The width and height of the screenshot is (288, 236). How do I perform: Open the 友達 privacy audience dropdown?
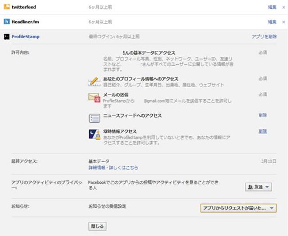click(x=258, y=187)
